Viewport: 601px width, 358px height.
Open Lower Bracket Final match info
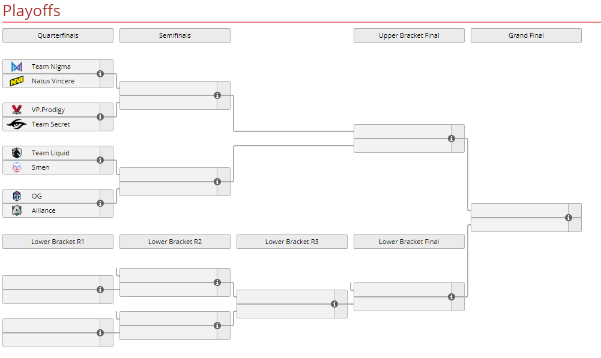[452, 297]
